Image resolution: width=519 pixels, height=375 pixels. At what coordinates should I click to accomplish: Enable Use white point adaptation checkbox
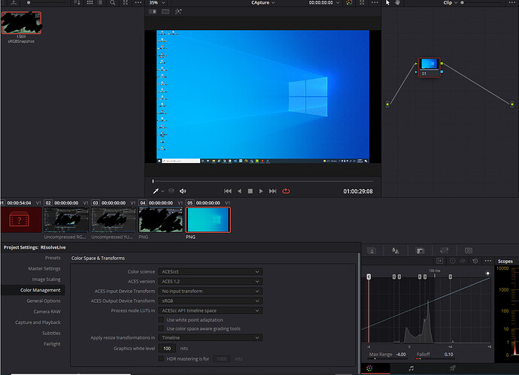pyautogui.click(x=161, y=320)
